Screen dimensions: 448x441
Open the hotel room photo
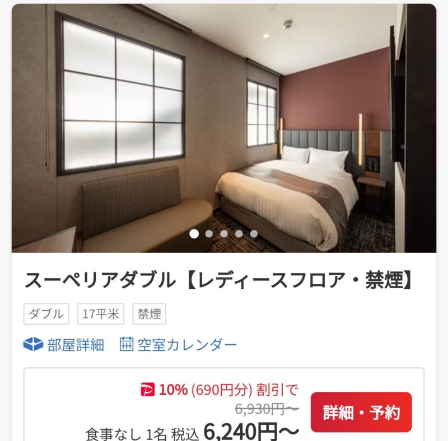click(224, 128)
